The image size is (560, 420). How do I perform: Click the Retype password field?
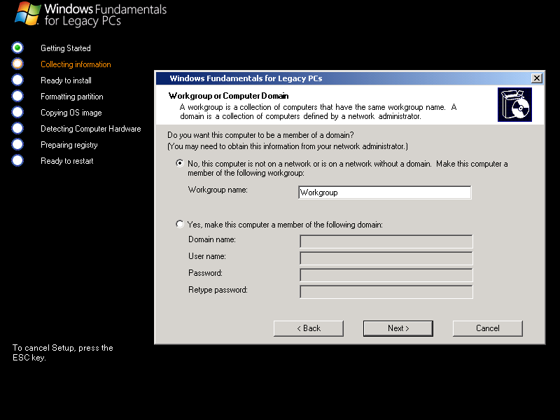pos(386,292)
